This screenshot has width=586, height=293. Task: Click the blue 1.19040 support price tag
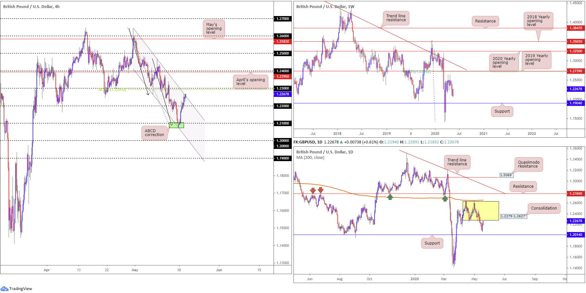click(576, 103)
